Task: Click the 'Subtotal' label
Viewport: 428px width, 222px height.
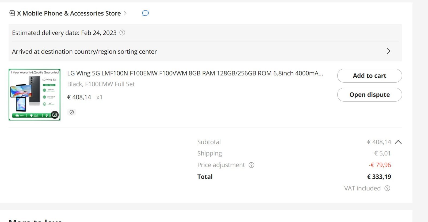Action: [209, 142]
